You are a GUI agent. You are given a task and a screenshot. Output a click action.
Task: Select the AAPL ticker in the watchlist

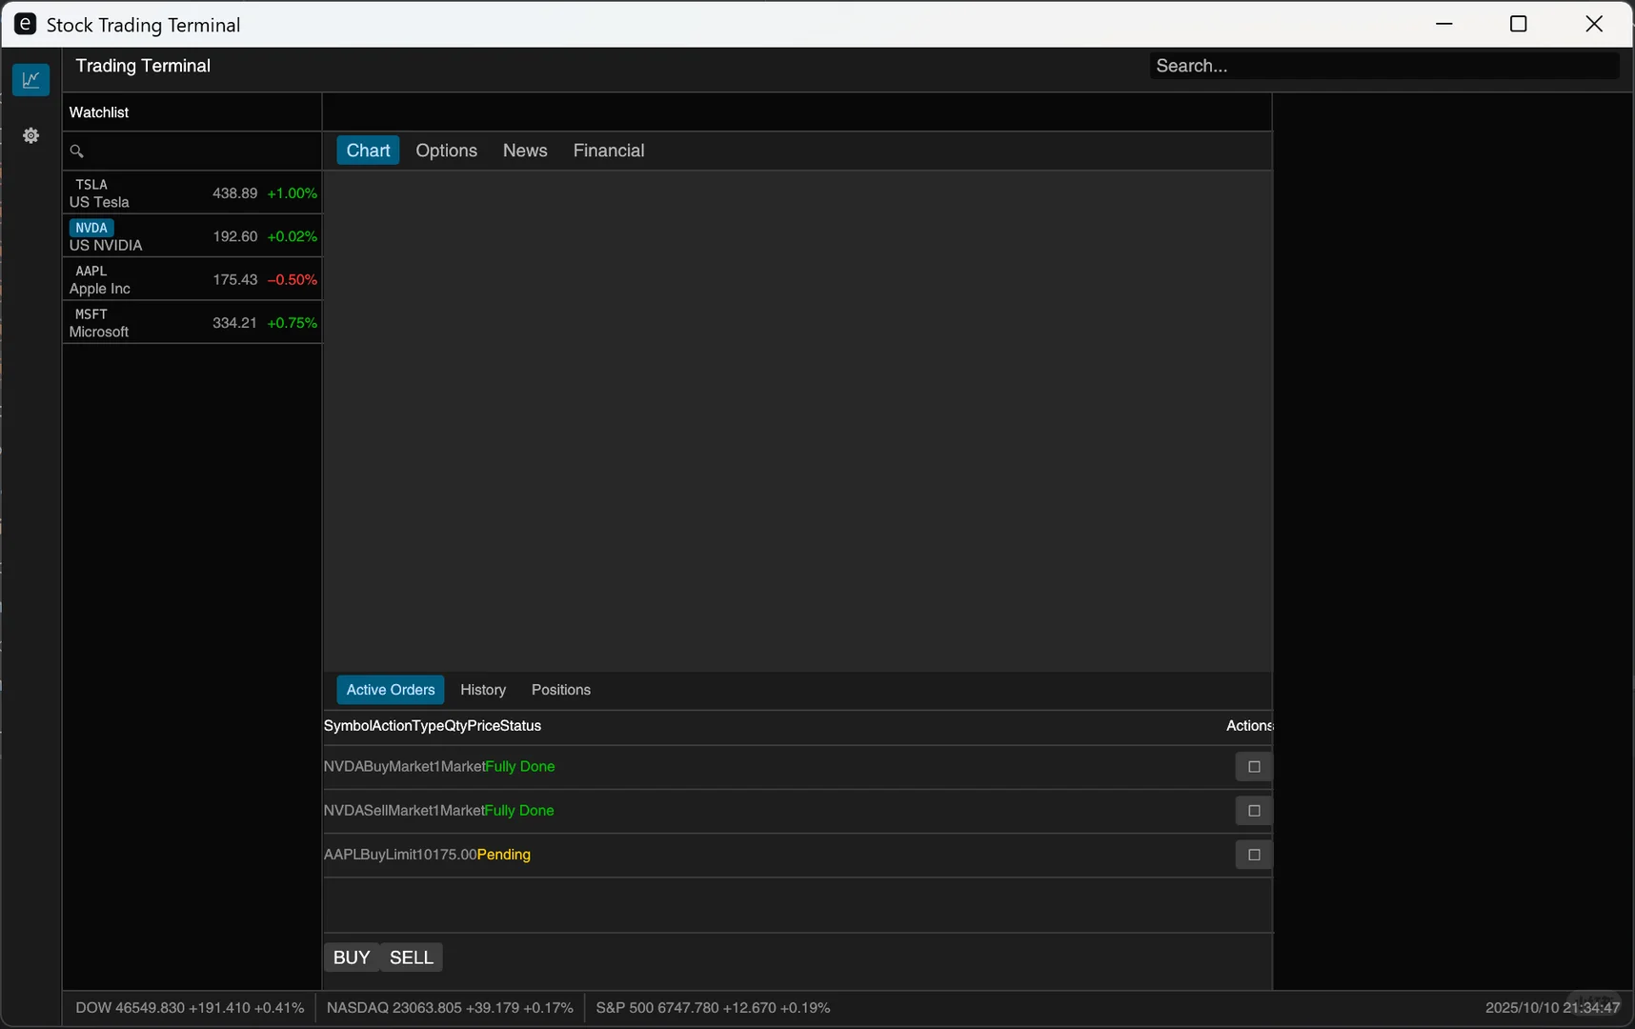pos(91,272)
